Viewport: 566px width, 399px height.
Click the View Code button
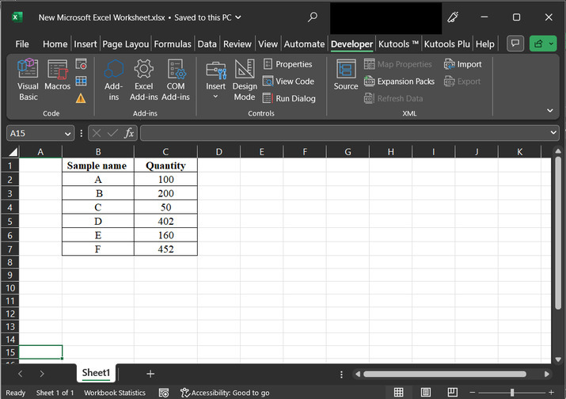pos(289,82)
